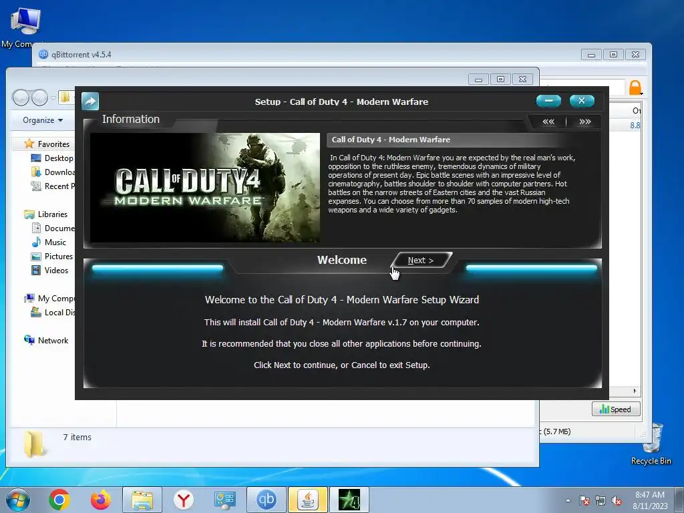
Task: Maximize the Explorer window
Action: [x=500, y=79]
